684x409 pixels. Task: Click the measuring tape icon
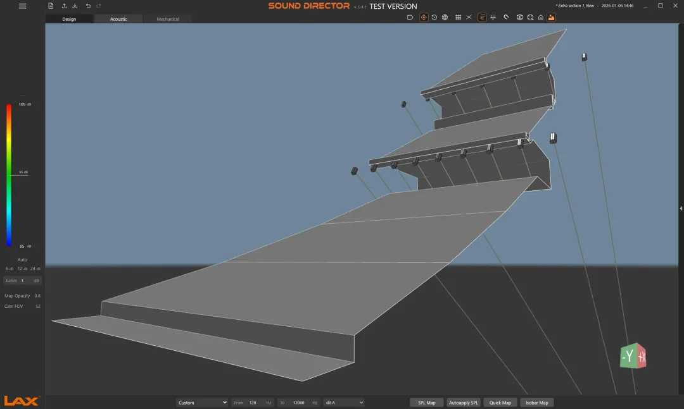[506, 18]
